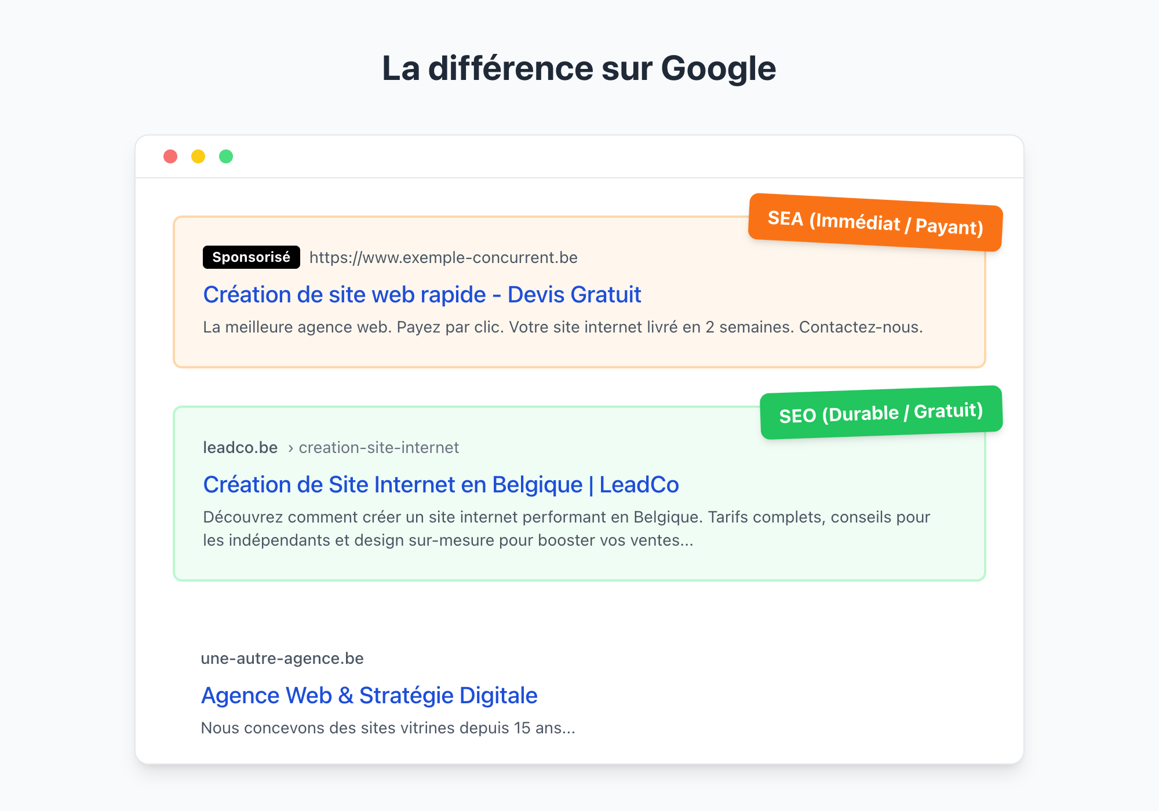The width and height of the screenshot is (1159, 811).
Task: Click the leadco.be domain text
Action: pos(240,447)
